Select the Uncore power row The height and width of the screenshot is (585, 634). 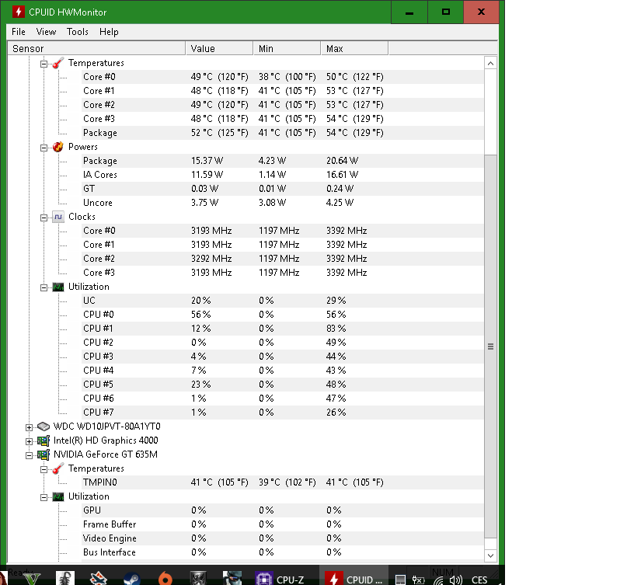tap(282, 203)
